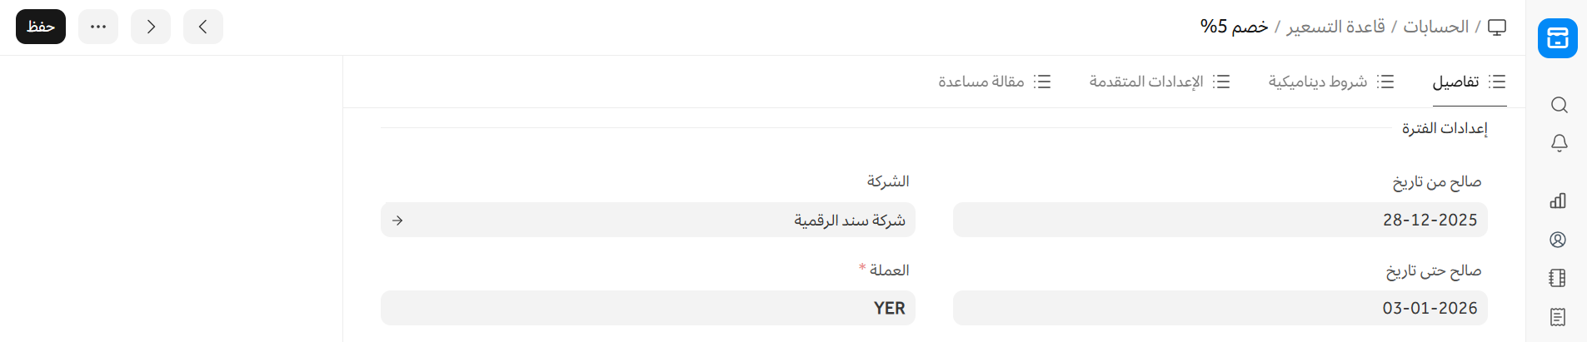Click the صالح من تاريخ date field
Image resolution: width=1587 pixels, height=342 pixels.
pos(1220,221)
